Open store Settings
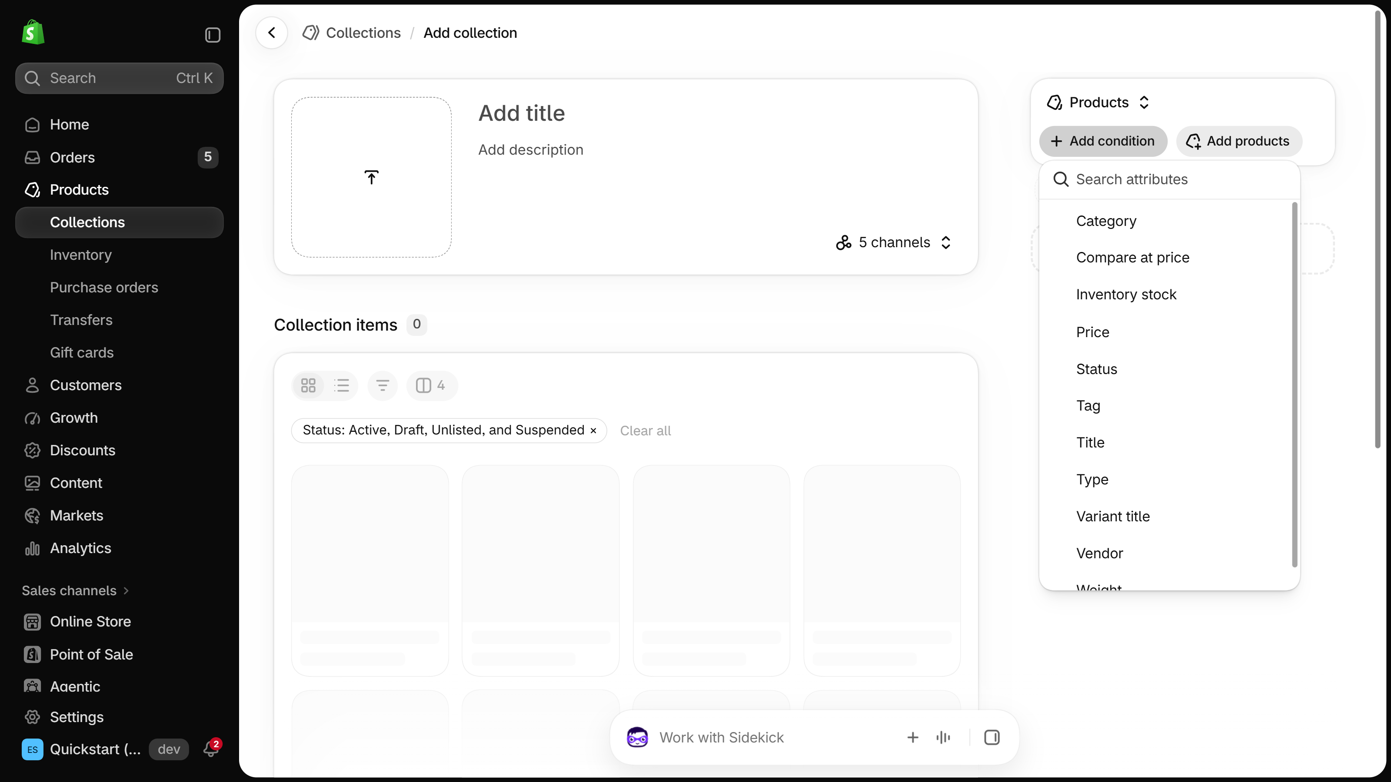 [120, 717]
